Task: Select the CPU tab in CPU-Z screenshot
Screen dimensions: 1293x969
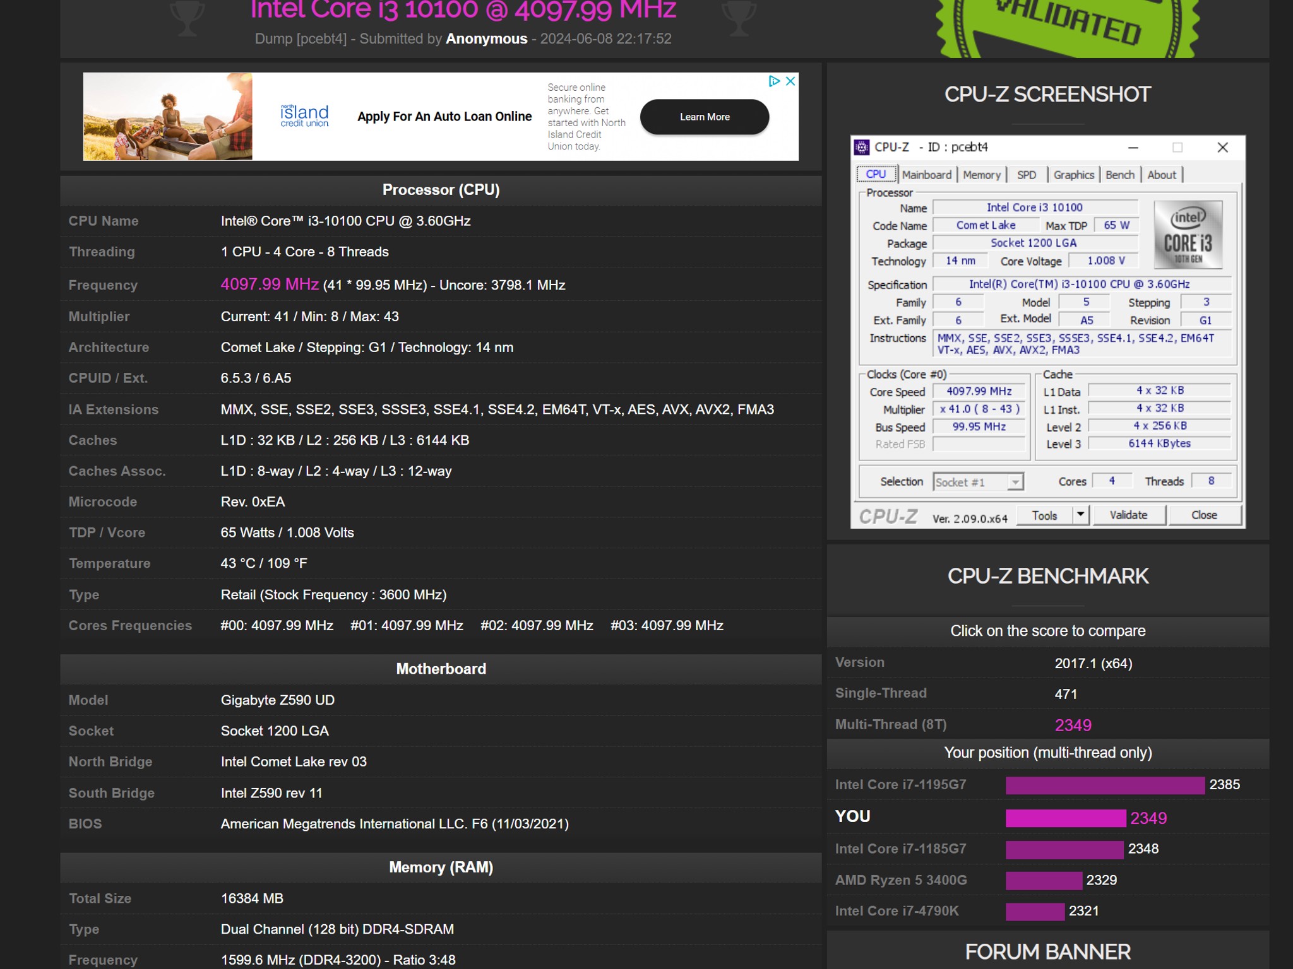Action: (876, 174)
